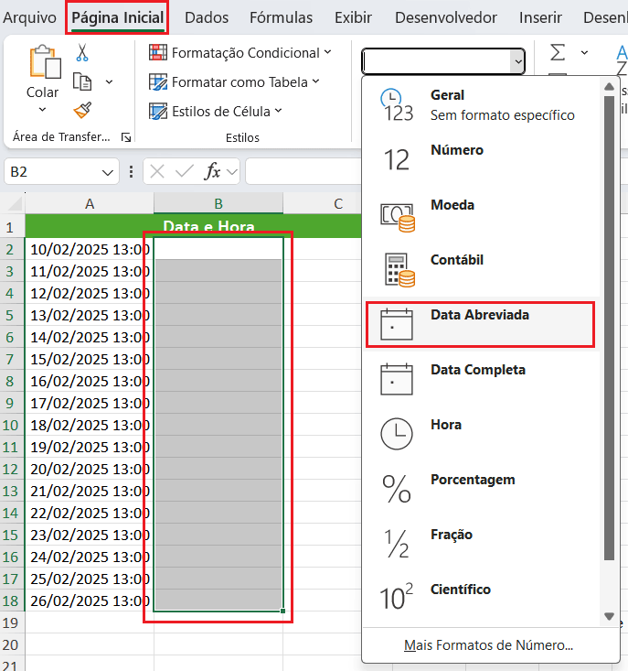Click the number format input box
Viewport: 628px width, 671px height.
coord(436,61)
